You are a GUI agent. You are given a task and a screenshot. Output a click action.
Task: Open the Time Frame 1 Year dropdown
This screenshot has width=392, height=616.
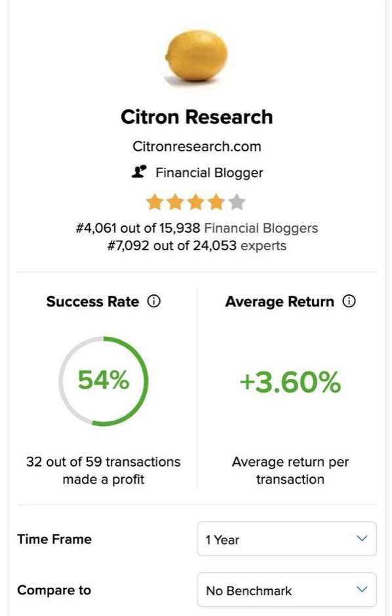click(x=286, y=539)
